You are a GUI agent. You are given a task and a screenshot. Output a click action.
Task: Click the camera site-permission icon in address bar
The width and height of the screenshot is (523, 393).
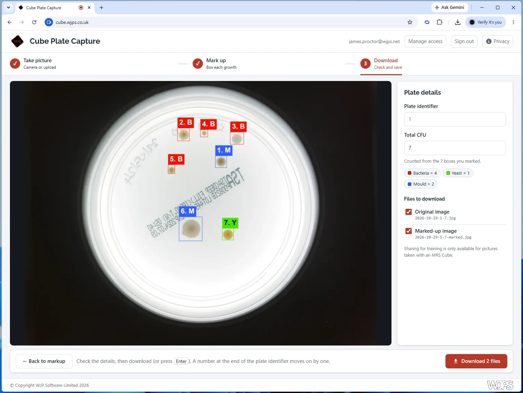pyautogui.click(x=49, y=22)
